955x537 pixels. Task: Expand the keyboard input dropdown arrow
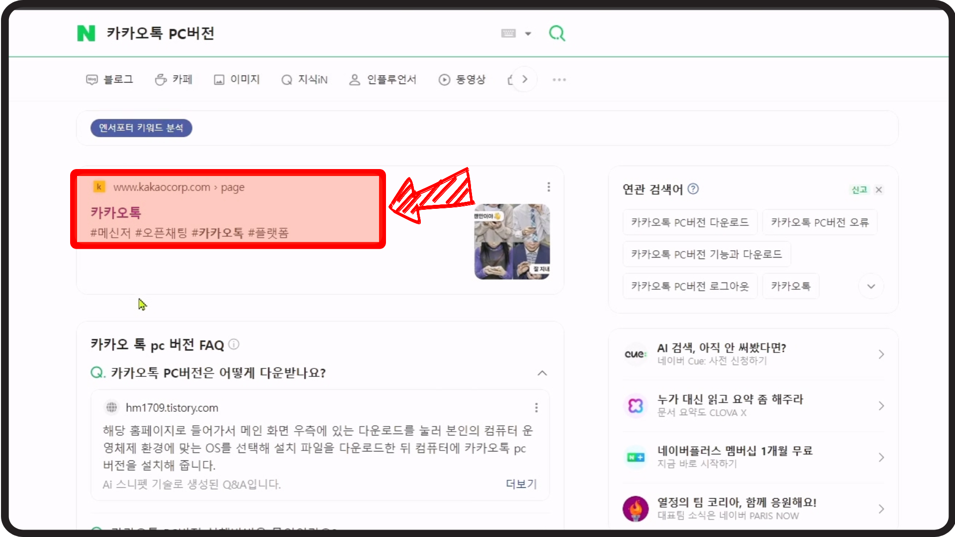[x=528, y=34]
